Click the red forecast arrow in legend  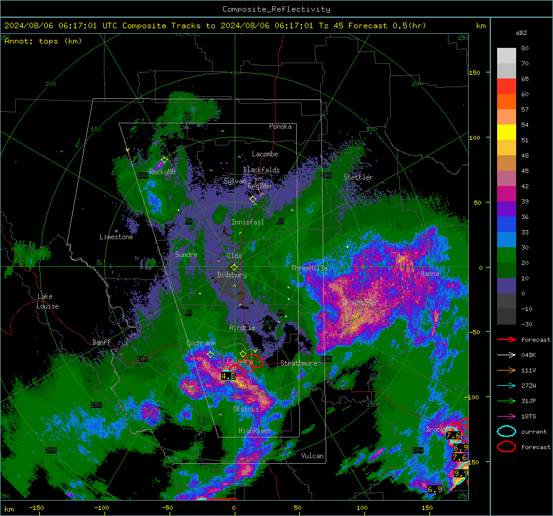coord(506,339)
